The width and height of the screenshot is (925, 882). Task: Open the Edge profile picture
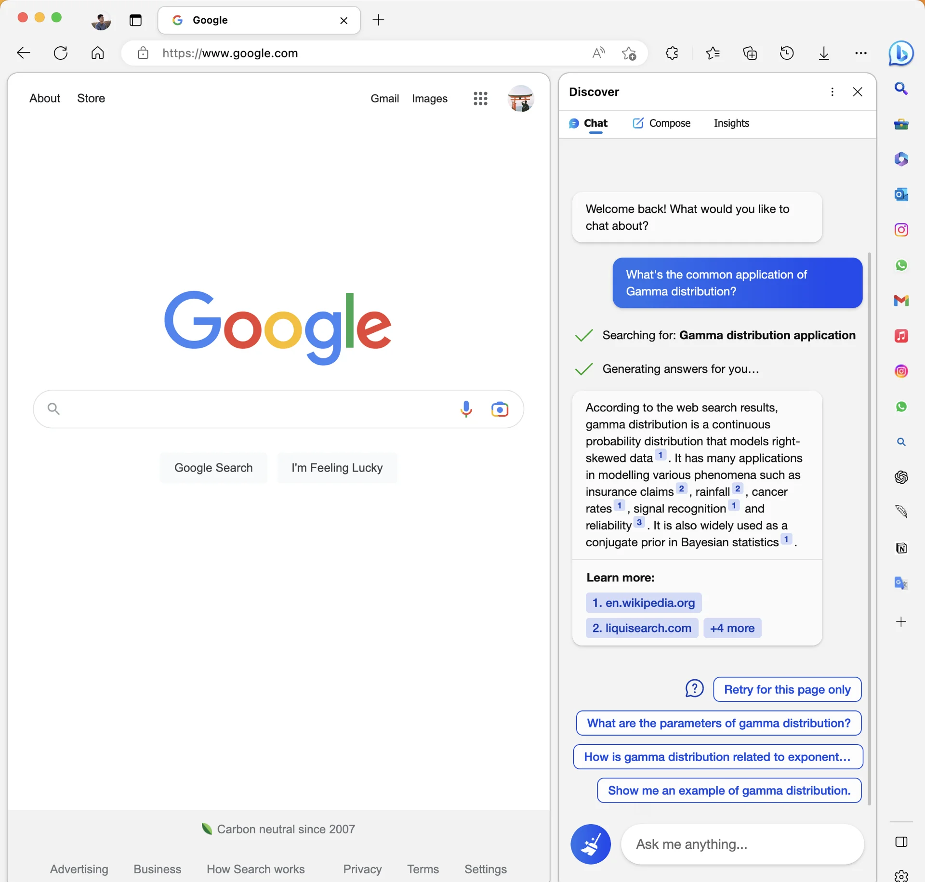click(x=101, y=20)
